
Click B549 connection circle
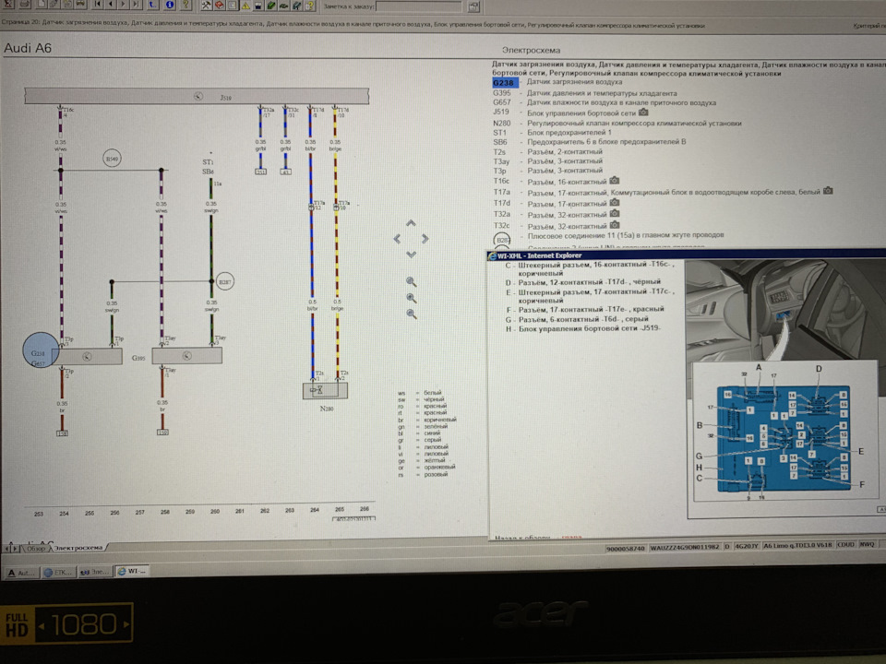coord(112,159)
